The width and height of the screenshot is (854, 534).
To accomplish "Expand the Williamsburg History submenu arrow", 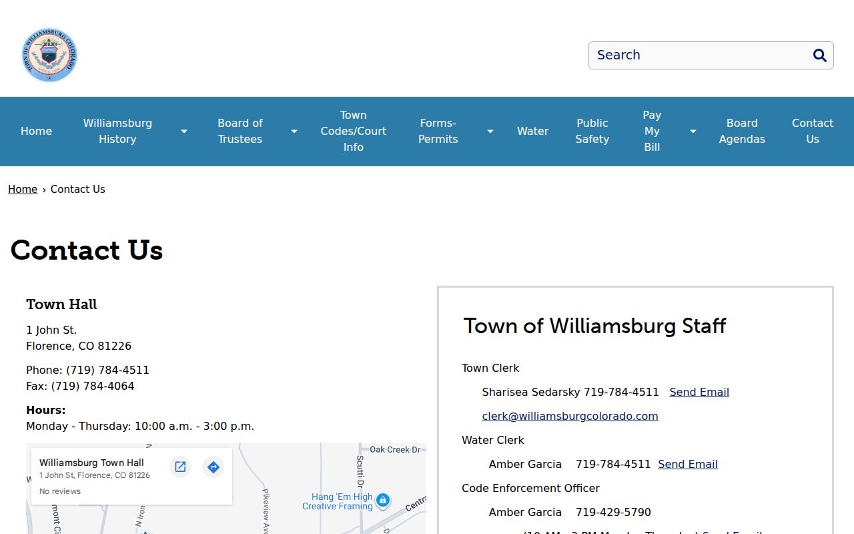I will (x=183, y=131).
